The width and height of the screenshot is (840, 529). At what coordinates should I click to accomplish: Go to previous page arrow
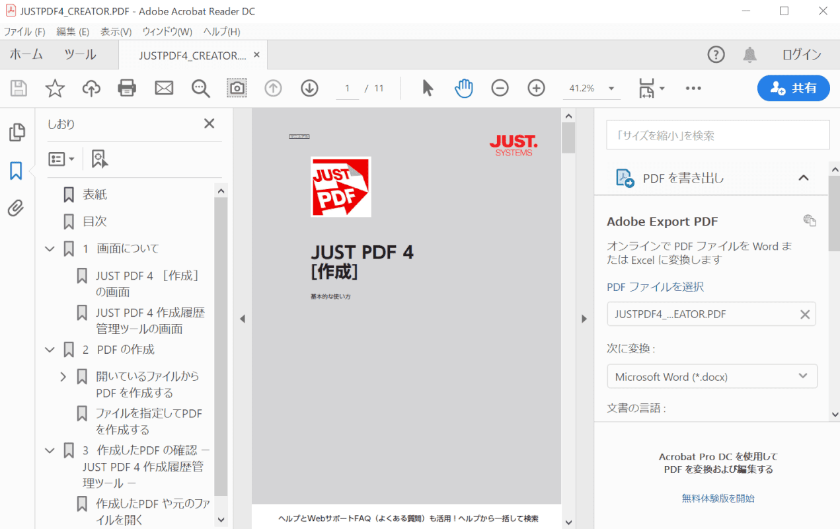coord(273,88)
